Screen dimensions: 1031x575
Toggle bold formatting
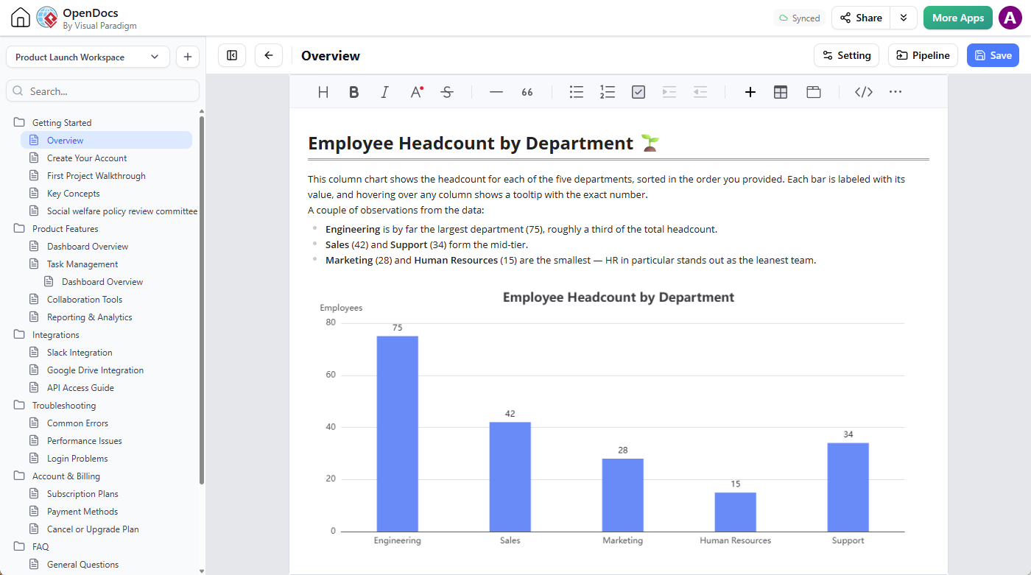click(354, 92)
